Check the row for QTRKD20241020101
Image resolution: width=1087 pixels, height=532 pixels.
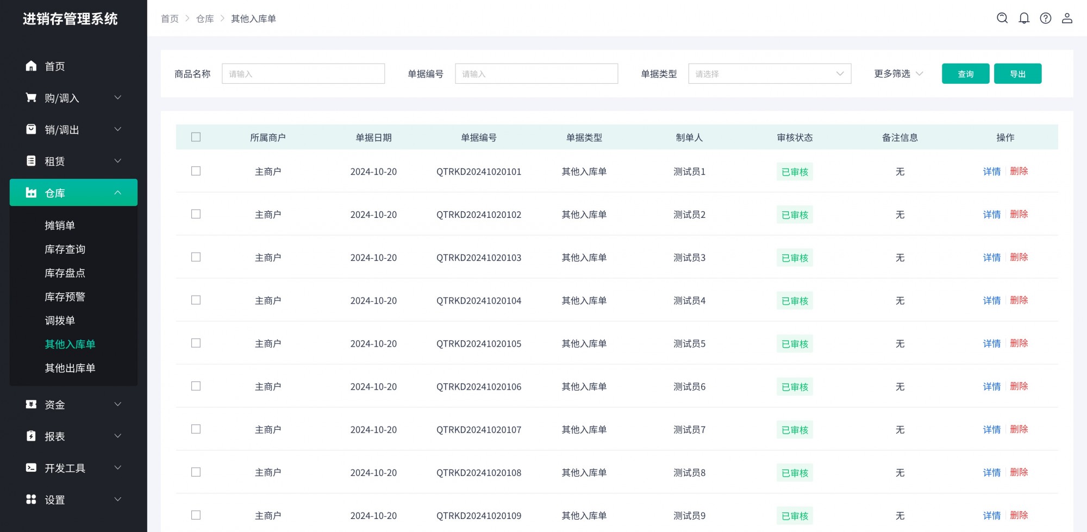[196, 171]
